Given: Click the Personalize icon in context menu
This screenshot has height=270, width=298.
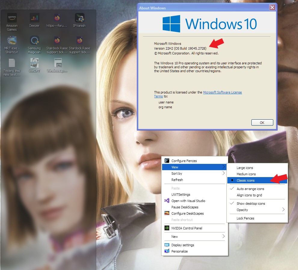Looking at the screenshot, I should tap(167, 251).
